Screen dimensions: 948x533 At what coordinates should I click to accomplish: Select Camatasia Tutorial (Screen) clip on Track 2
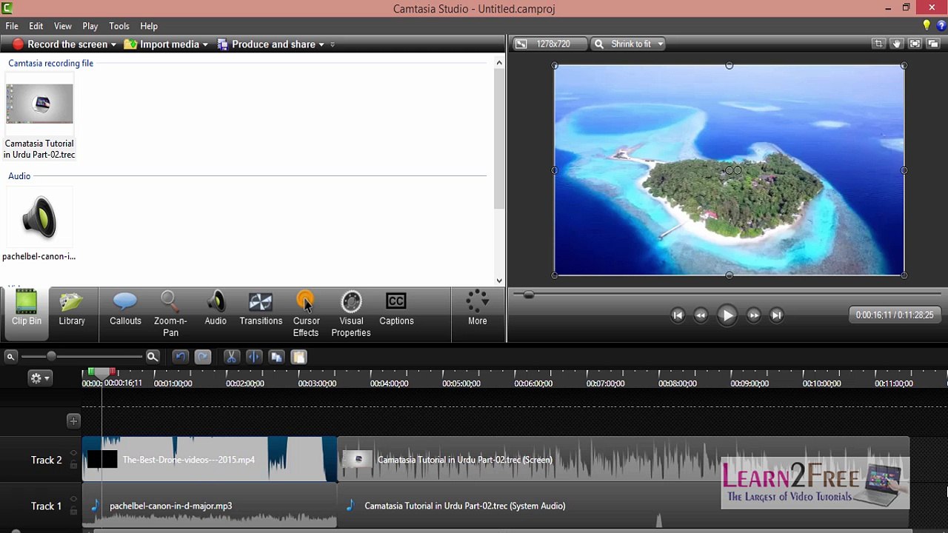click(623, 460)
